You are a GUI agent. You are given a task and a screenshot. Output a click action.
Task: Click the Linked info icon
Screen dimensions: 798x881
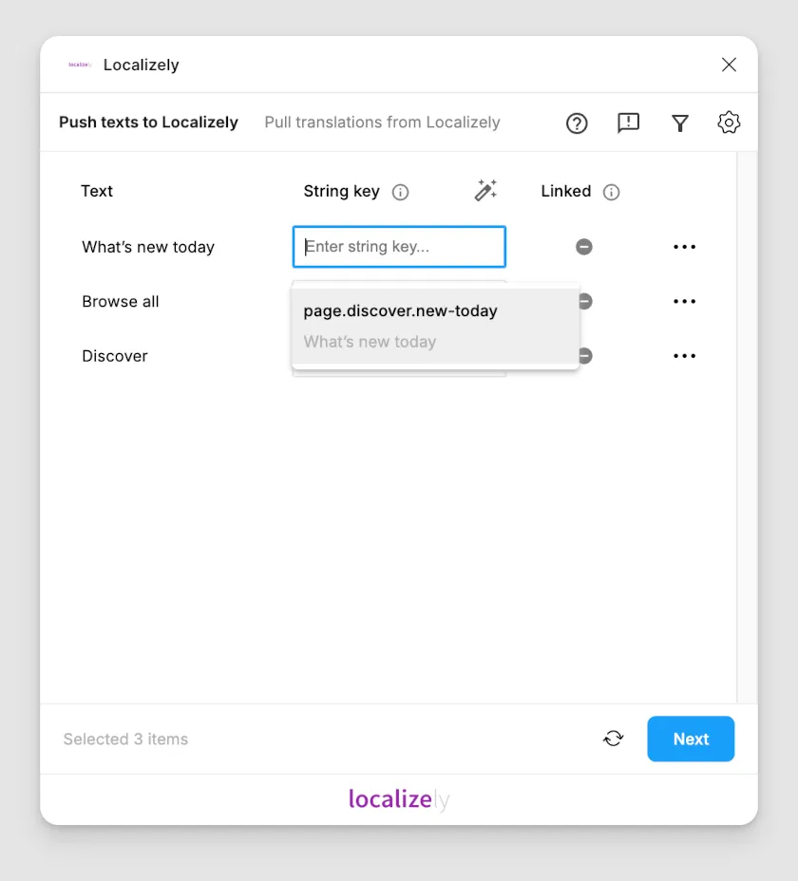[611, 192]
